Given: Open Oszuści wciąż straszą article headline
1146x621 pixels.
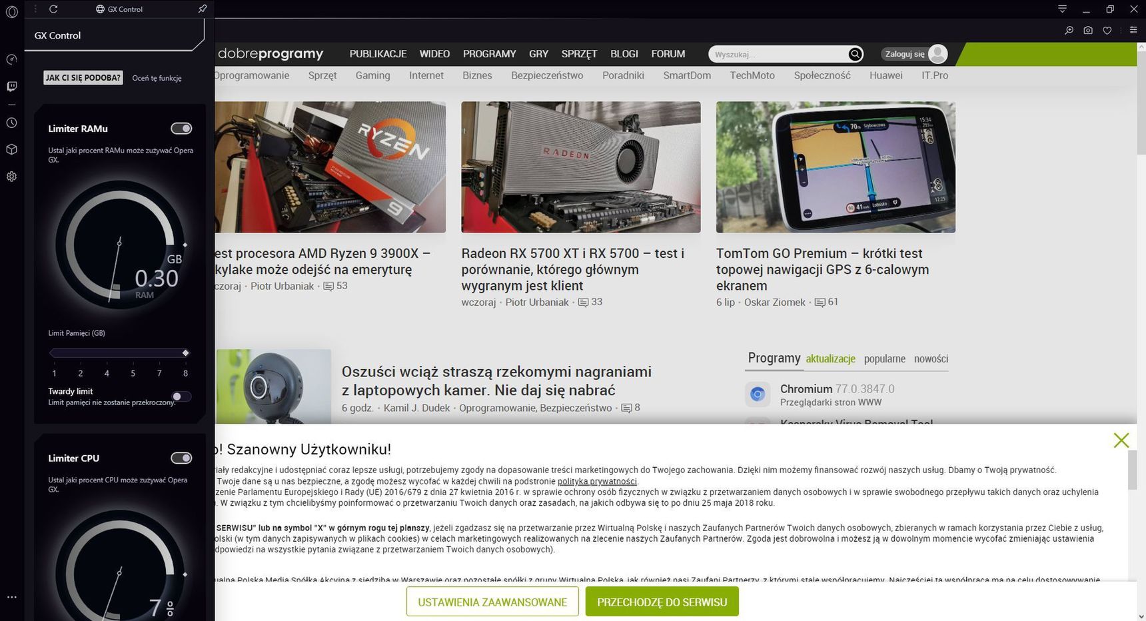Looking at the screenshot, I should click(496, 380).
